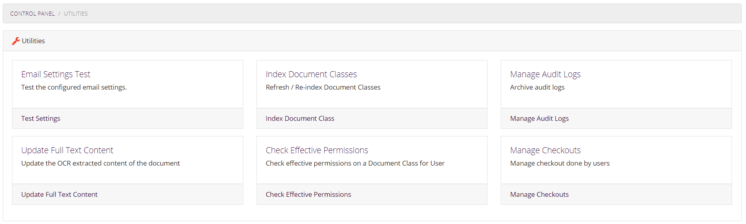Click the Index Document Class footer link
The height and width of the screenshot is (224, 746).
click(300, 118)
